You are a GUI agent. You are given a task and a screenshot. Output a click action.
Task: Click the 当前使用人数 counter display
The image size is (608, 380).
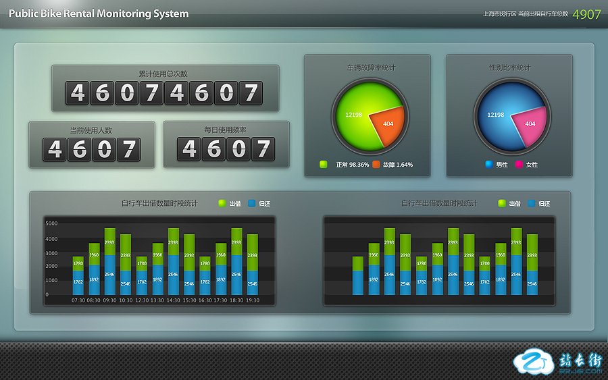coord(91,149)
